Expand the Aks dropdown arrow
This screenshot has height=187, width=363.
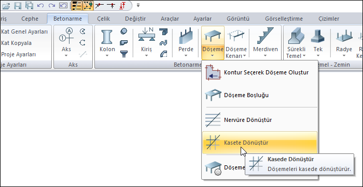click(66, 55)
